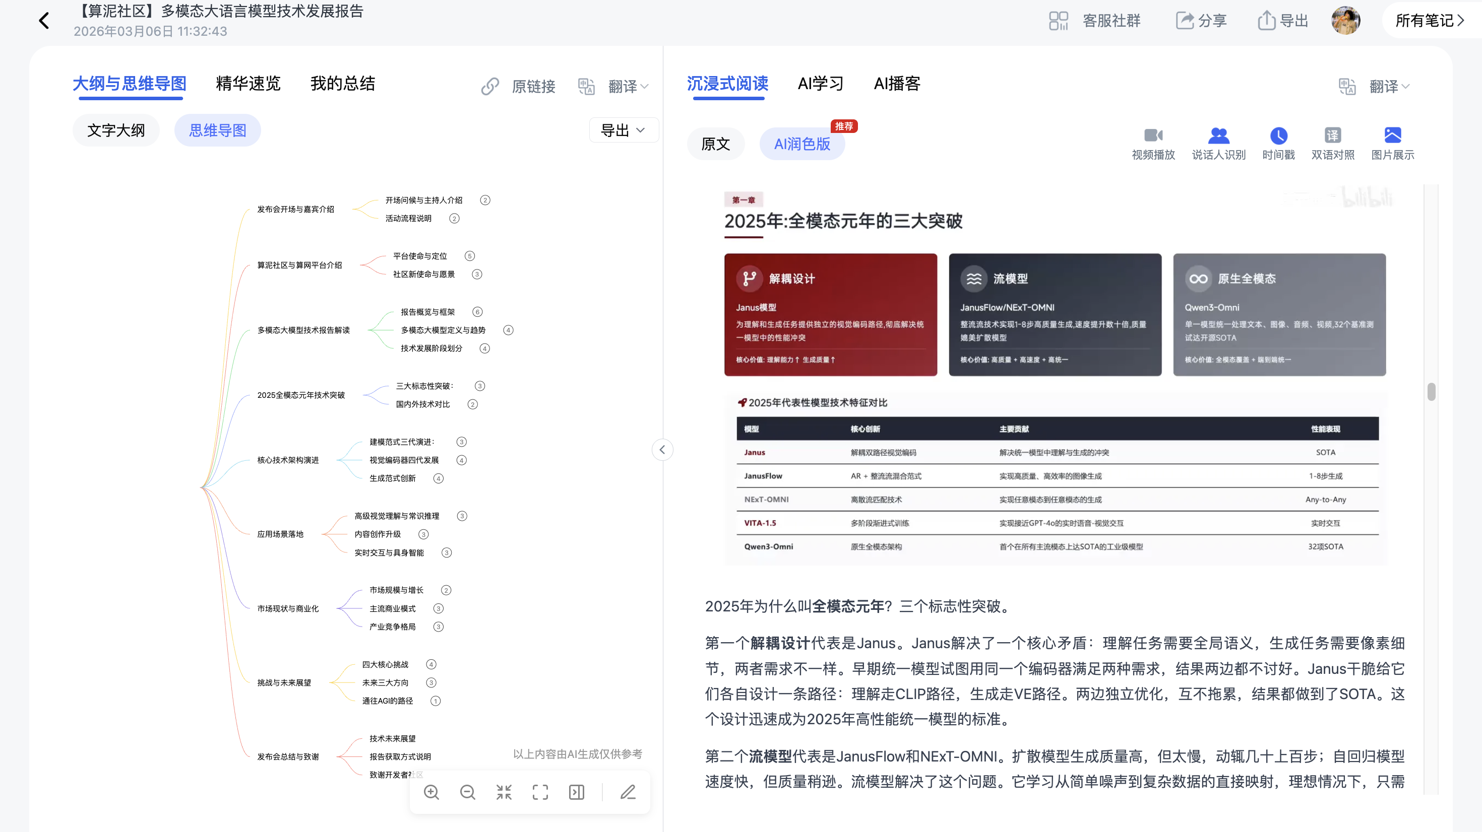Select the 原文 version
The height and width of the screenshot is (832, 1482).
(x=716, y=144)
